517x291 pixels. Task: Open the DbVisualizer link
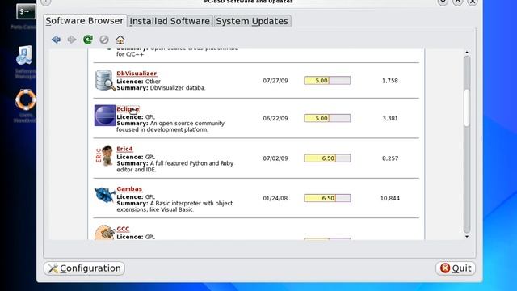tap(137, 74)
